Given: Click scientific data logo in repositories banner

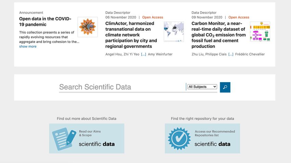Looking at the screenshot, I should pos(212,144).
